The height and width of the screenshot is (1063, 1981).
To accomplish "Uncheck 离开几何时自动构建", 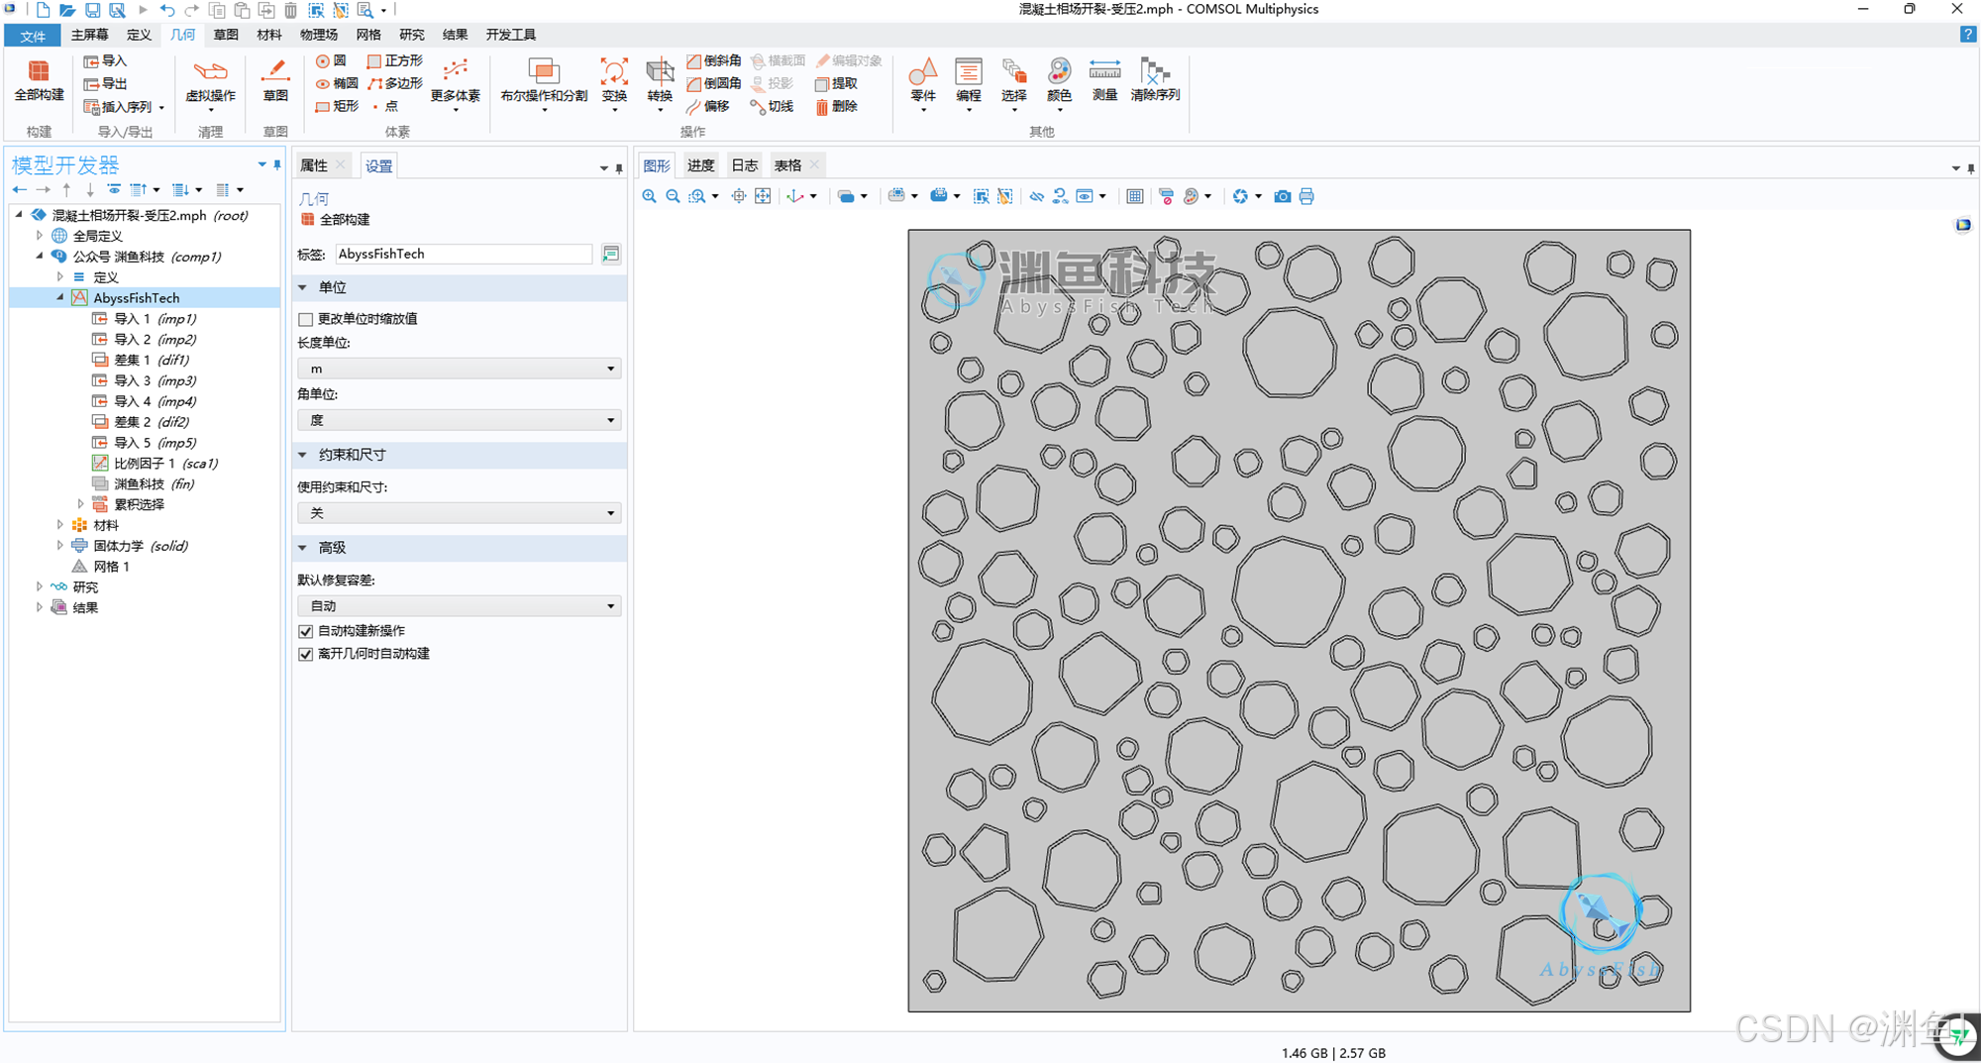I will tap(305, 654).
